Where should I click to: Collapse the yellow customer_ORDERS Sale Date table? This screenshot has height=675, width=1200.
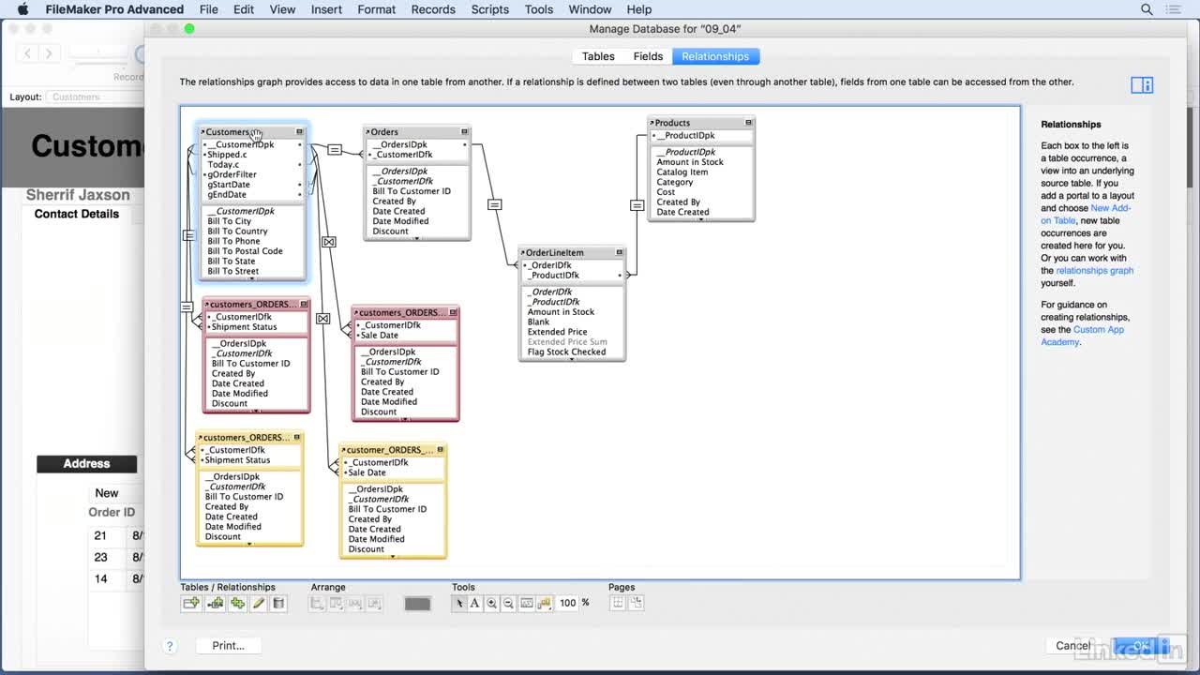[440, 450]
